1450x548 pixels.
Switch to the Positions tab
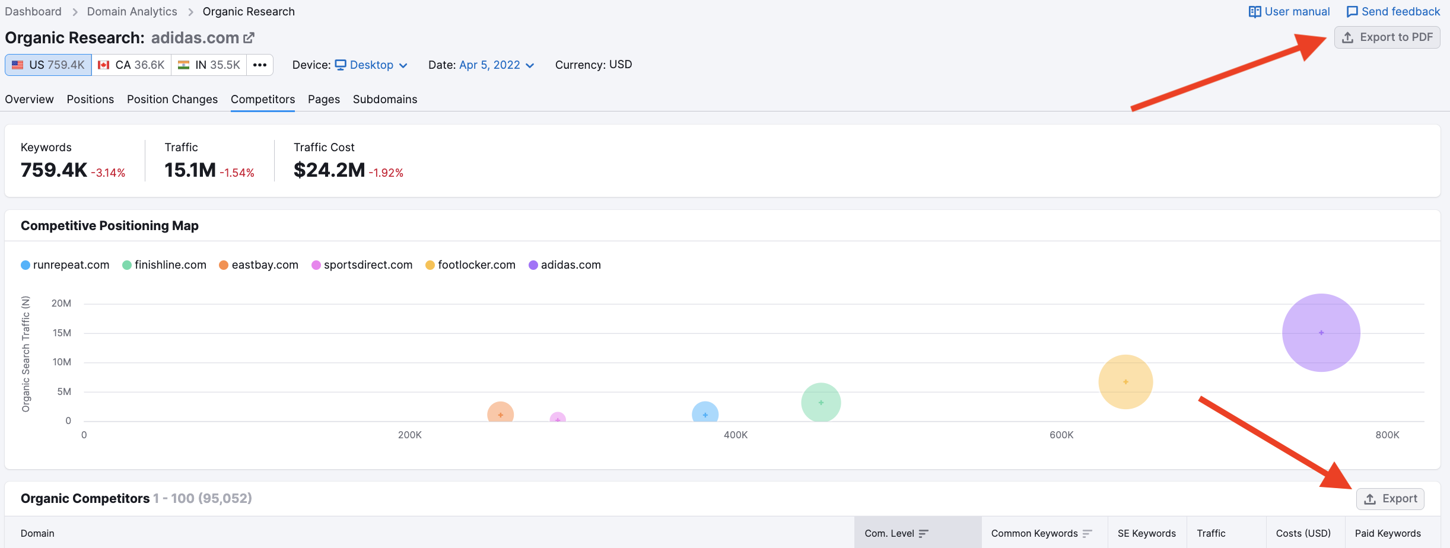(x=90, y=99)
